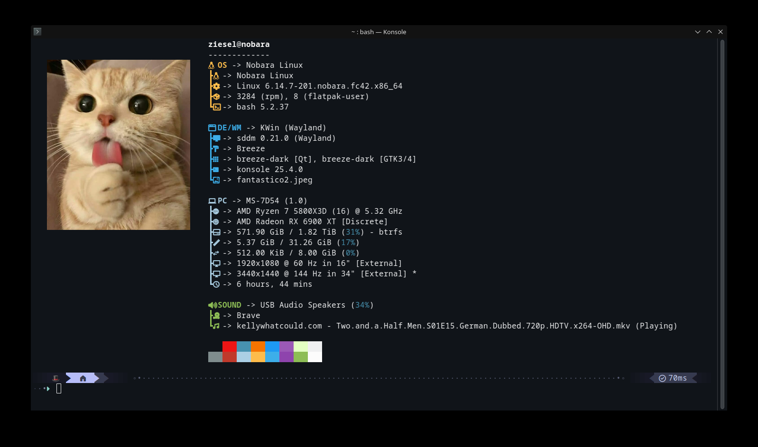This screenshot has width=758, height=447.
Task: Minimize the Konsole window with the down chevron
Action: click(x=698, y=32)
